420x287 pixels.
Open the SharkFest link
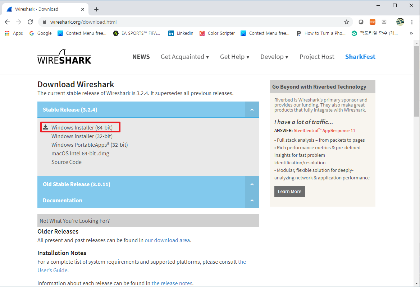pos(360,57)
